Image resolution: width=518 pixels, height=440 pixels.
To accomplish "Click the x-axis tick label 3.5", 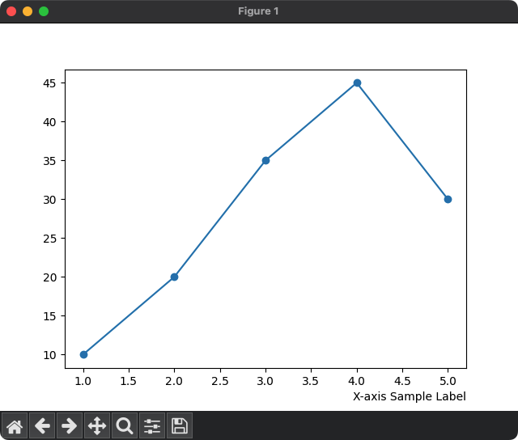I will click(x=311, y=381).
